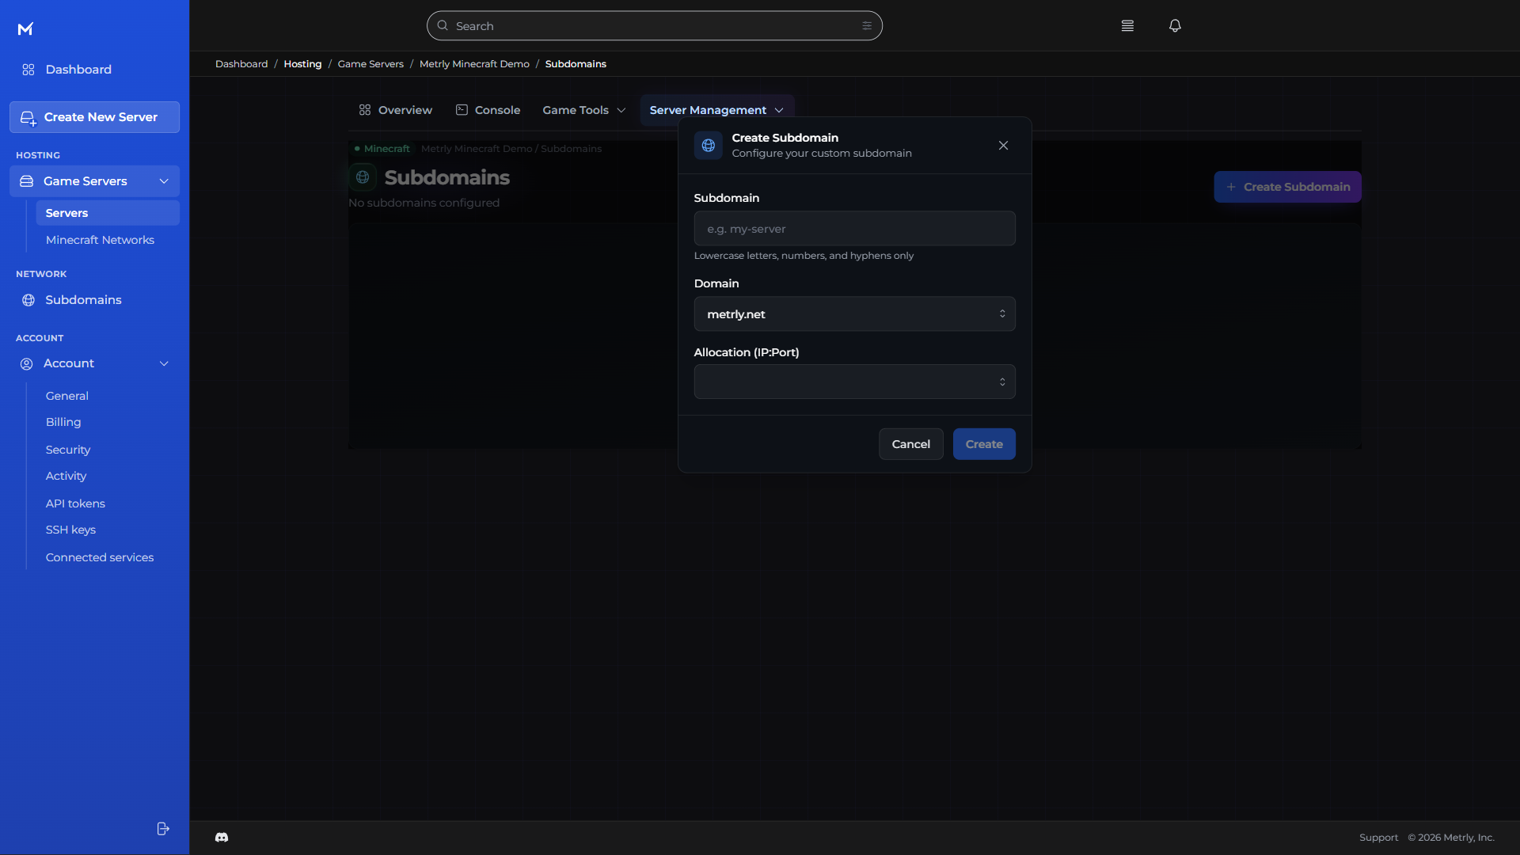
Task: Open the notifications bell
Action: point(1175,26)
